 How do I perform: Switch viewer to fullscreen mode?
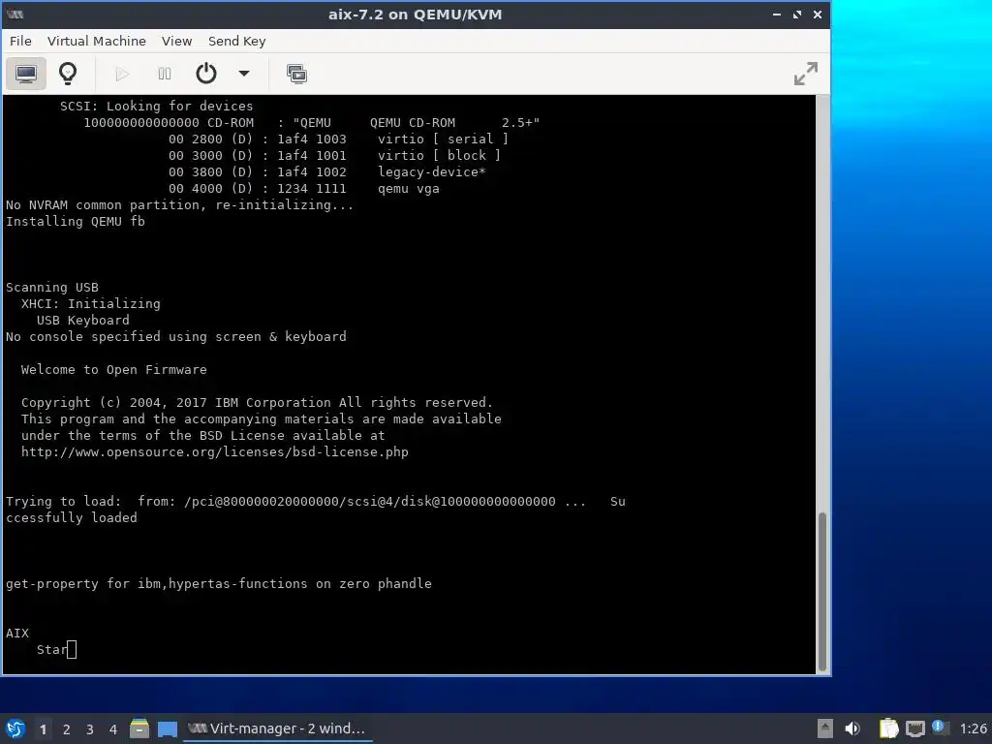(x=805, y=74)
